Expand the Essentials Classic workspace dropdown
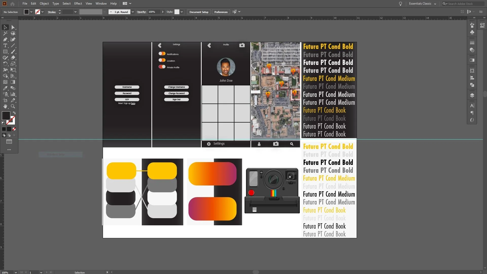Image resolution: width=487 pixels, height=274 pixels. 435,4
